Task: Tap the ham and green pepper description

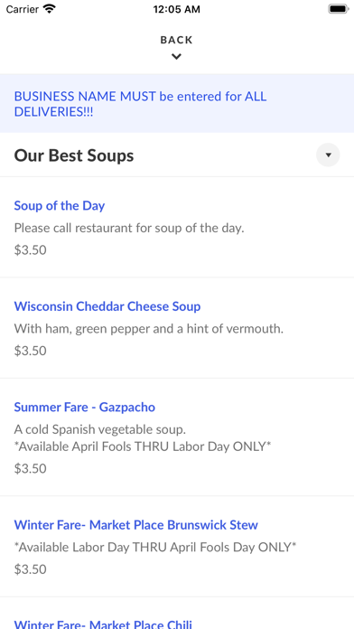Action: click(x=149, y=329)
